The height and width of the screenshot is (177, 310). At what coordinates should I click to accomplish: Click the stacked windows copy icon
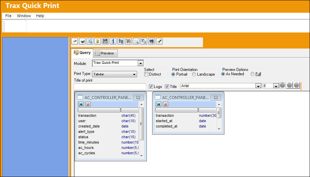click(x=144, y=41)
